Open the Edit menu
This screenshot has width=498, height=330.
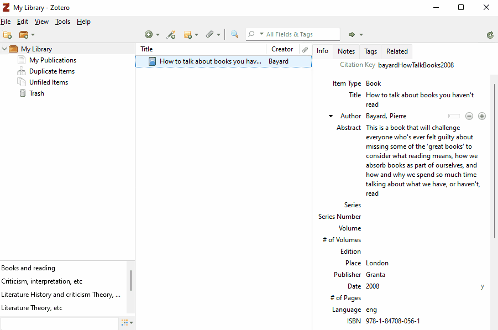(23, 22)
